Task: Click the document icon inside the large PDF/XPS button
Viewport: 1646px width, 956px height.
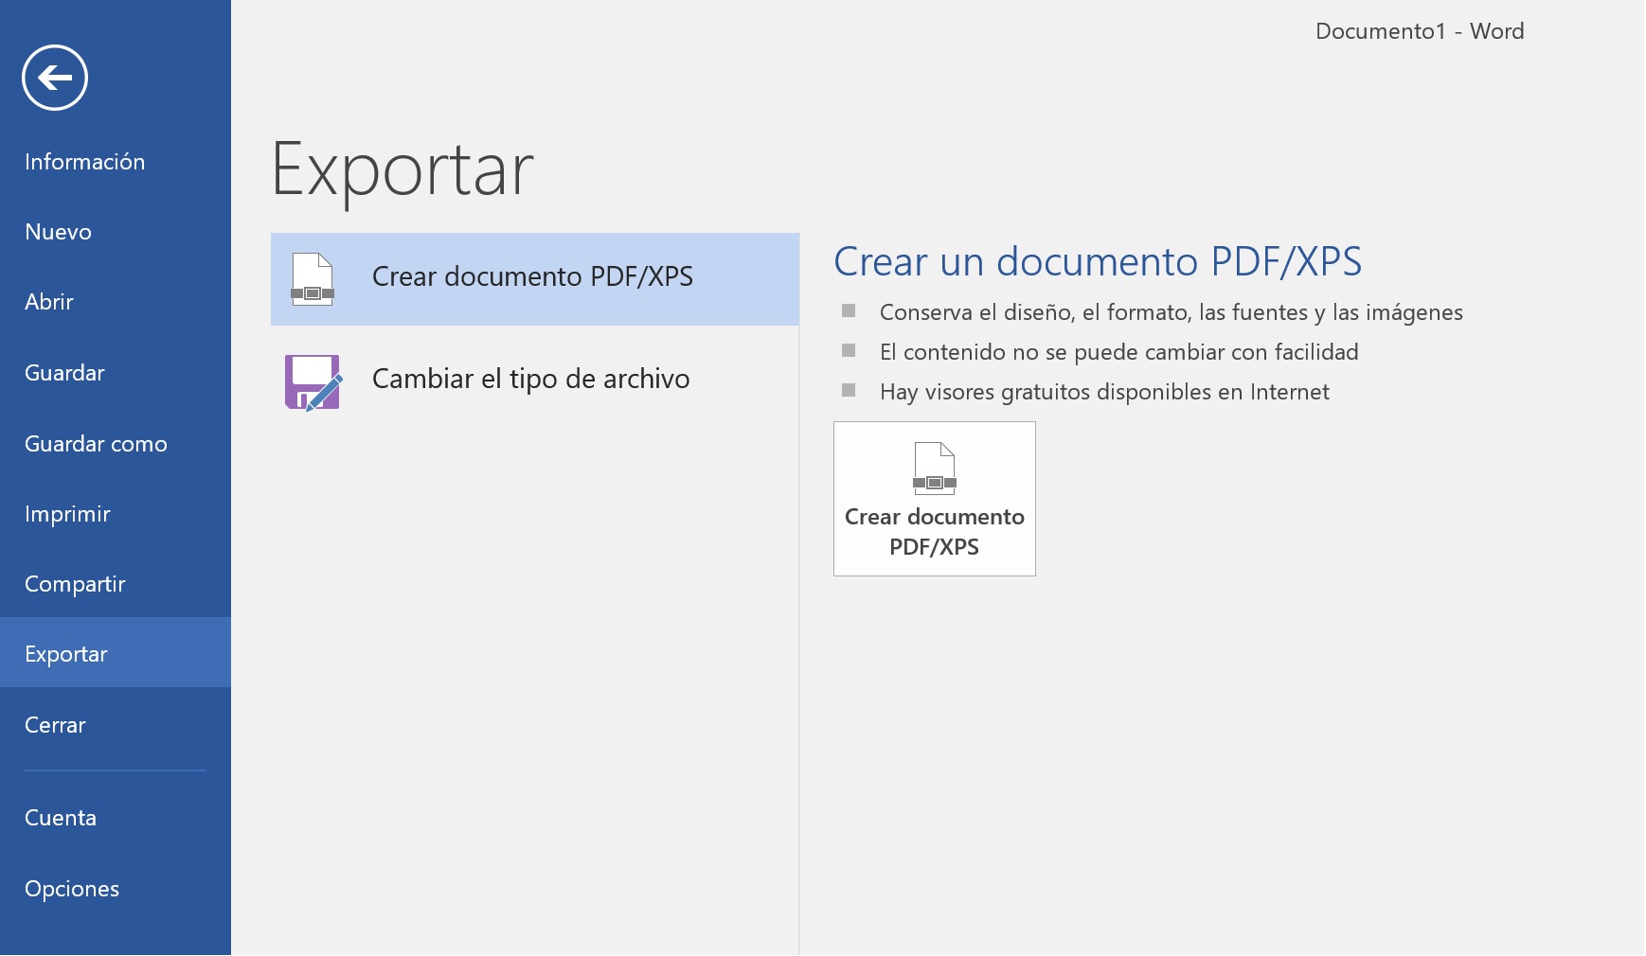Action: [x=934, y=469]
